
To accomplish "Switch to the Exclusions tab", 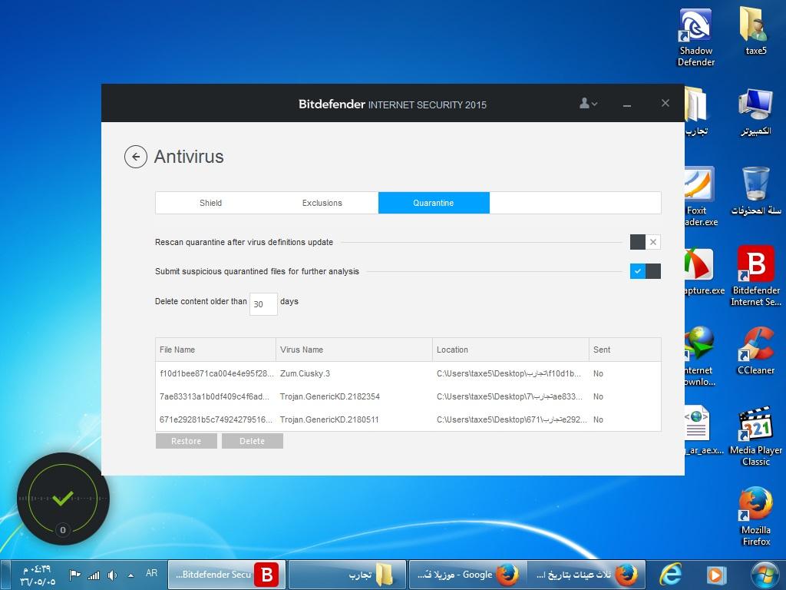I will [x=322, y=203].
